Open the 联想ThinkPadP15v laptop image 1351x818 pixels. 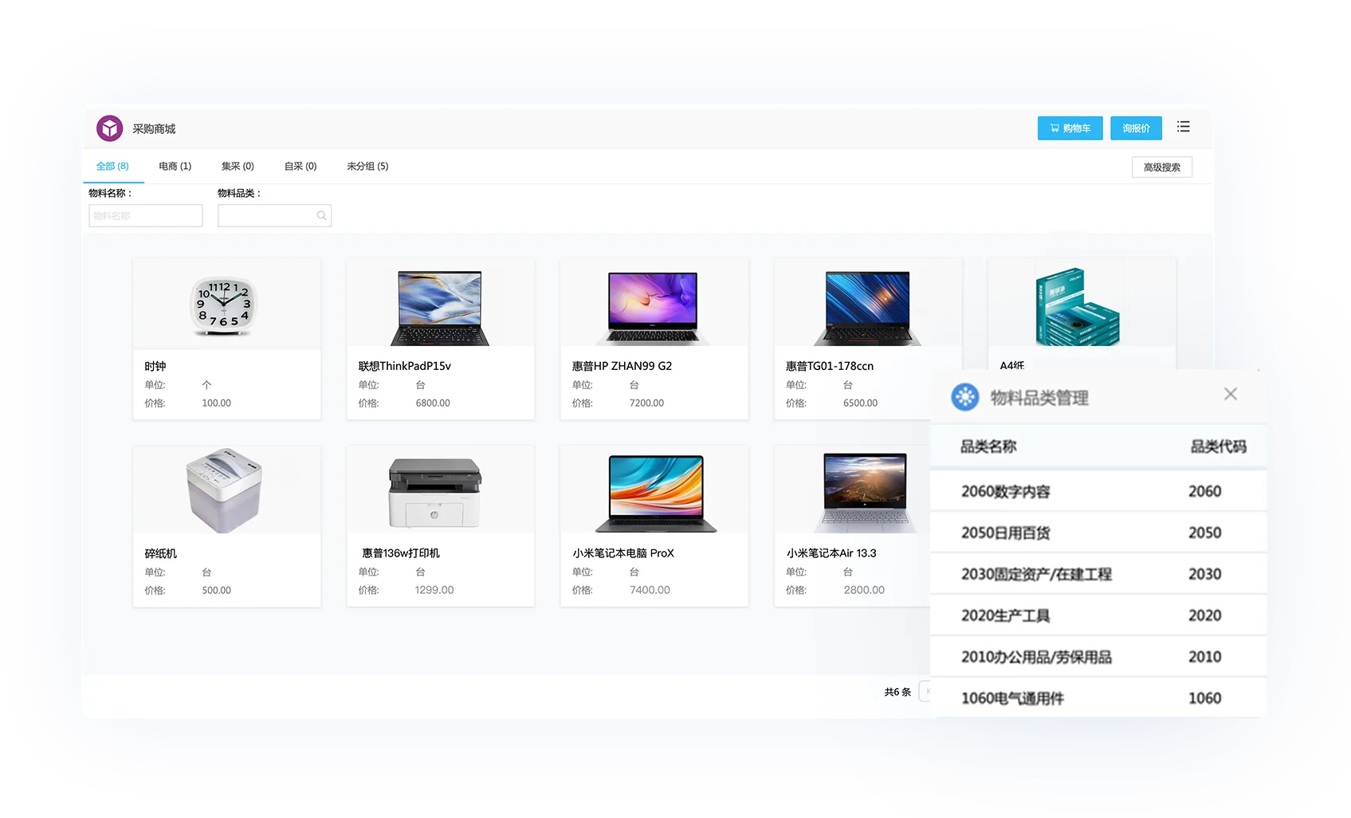tap(440, 308)
